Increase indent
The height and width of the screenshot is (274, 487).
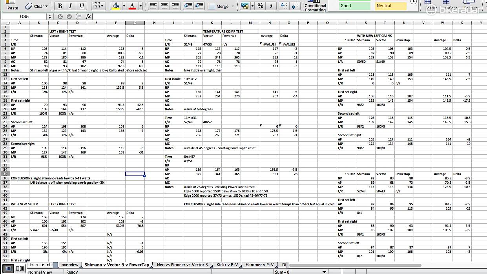click(199, 6)
